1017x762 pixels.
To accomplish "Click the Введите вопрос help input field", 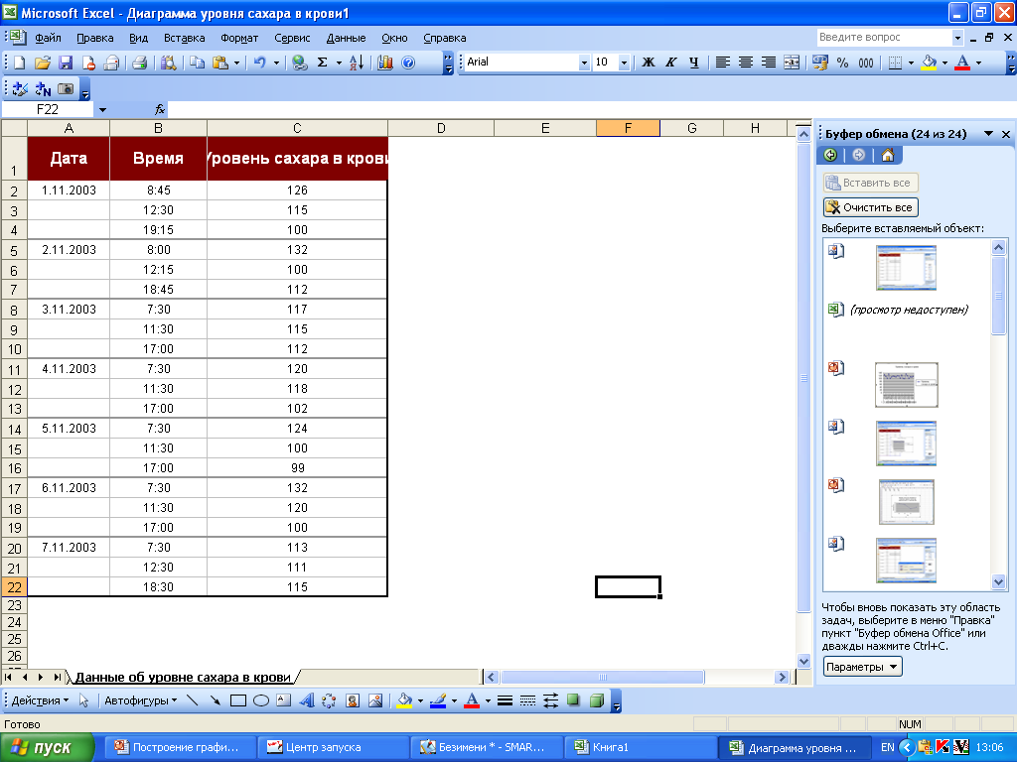I will pos(883,38).
